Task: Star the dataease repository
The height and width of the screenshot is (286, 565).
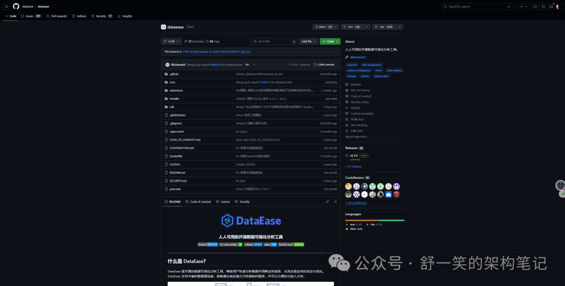Action: 384,27
